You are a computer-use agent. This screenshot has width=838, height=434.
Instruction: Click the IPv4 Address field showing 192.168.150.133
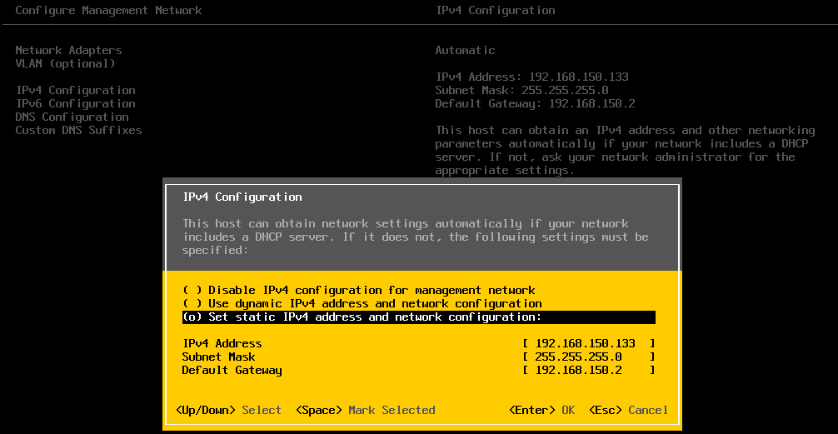click(x=588, y=343)
